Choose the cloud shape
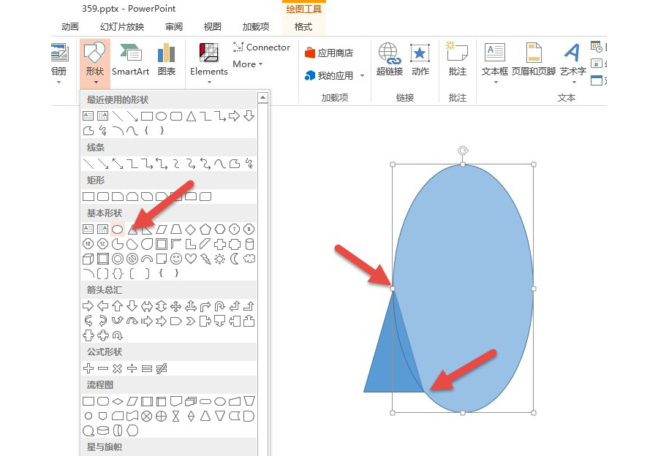 point(249,259)
